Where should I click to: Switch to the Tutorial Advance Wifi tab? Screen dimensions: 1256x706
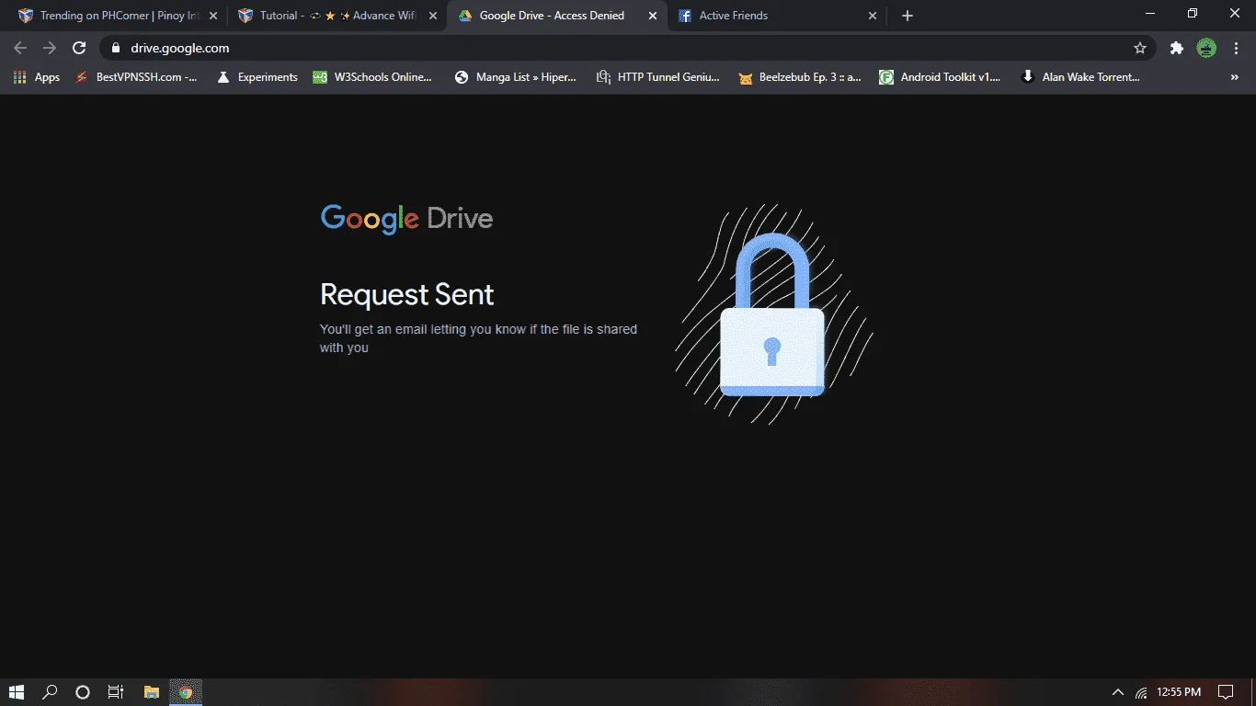pos(336,16)
